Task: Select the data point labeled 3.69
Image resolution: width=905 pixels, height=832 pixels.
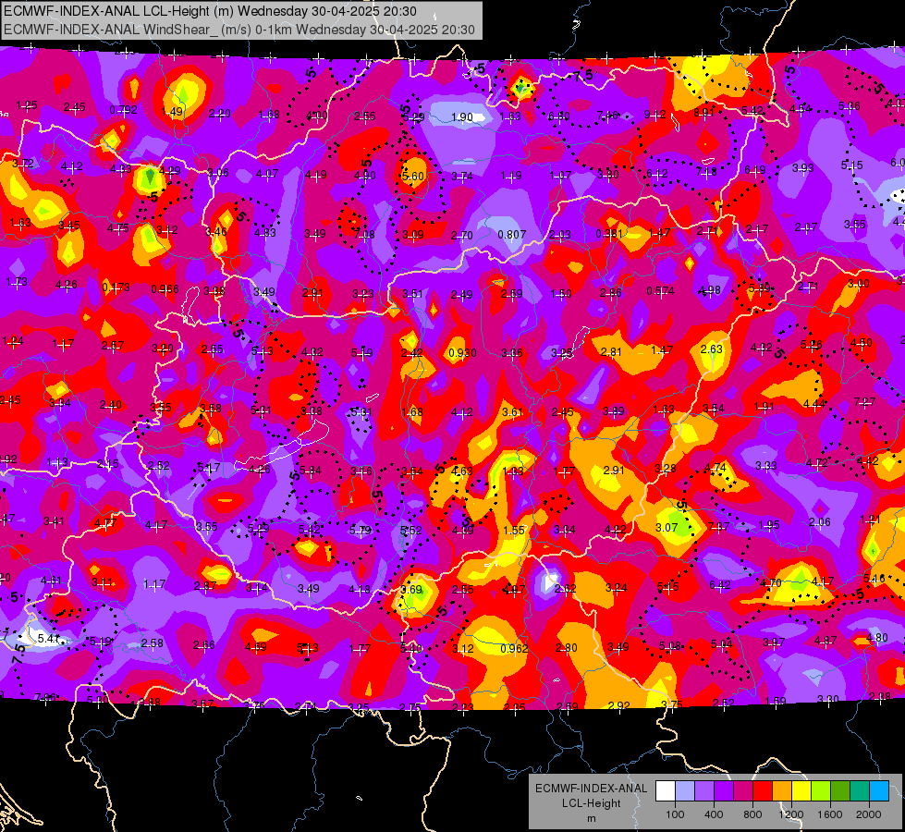Action: tap(411, 590)
